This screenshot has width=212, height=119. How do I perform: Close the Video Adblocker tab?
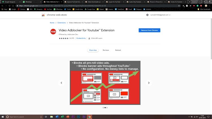click(x=62, y=2)
